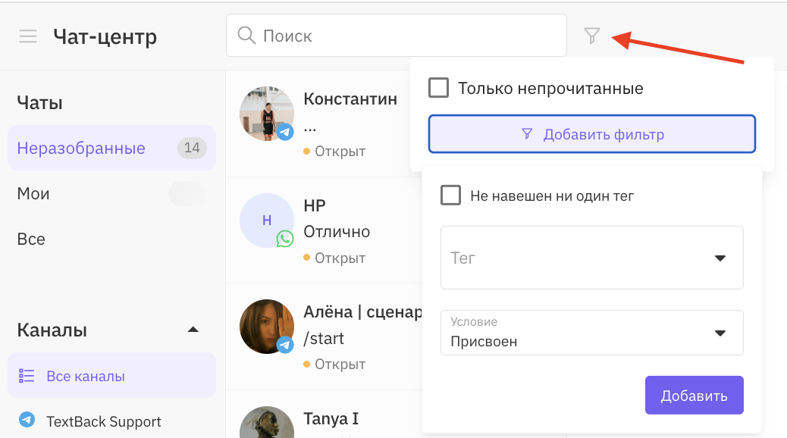Click the purple Добавить button

point(694,396)
